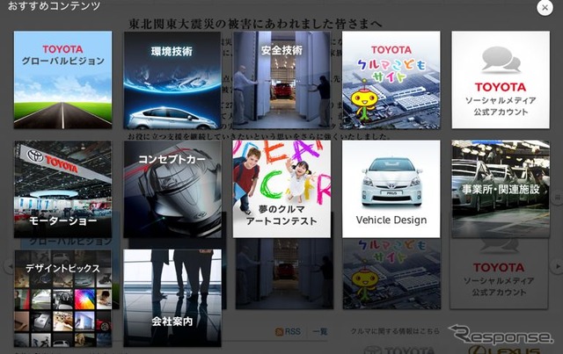Open the 一覧 link

[x=319, y=332]
